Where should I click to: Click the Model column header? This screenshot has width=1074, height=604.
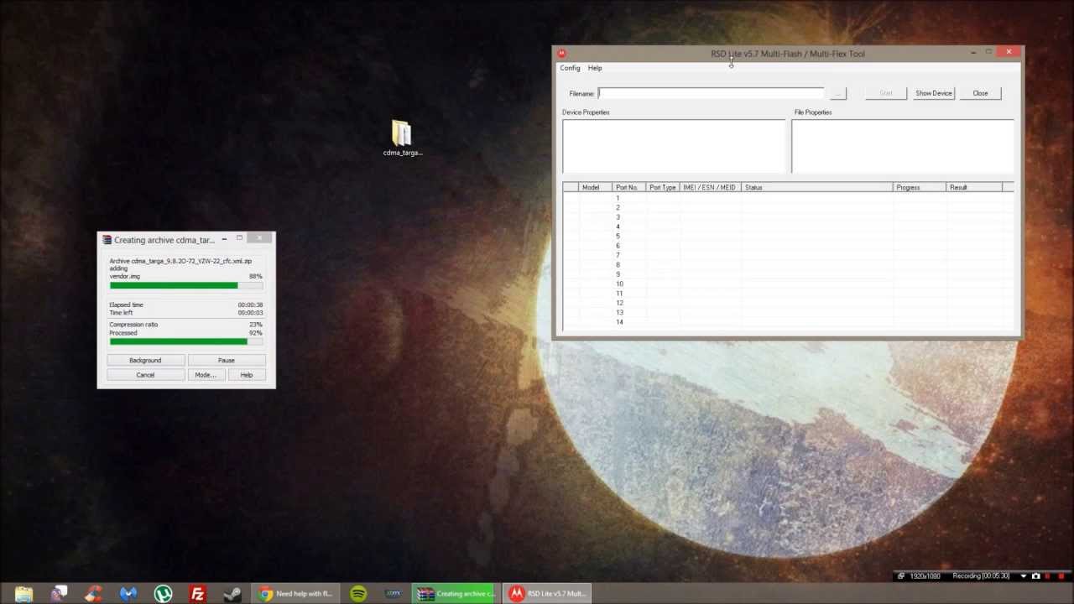595,187
